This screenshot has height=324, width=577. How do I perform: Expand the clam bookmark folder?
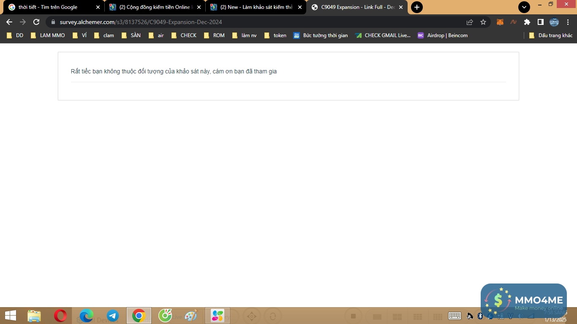coord(104,35)
